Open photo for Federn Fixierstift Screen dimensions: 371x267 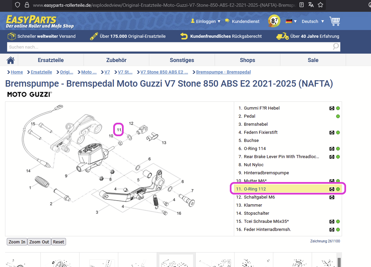[332, 132]
